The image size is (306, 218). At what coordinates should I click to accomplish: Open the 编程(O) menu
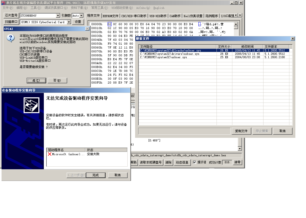click(22, 8)
